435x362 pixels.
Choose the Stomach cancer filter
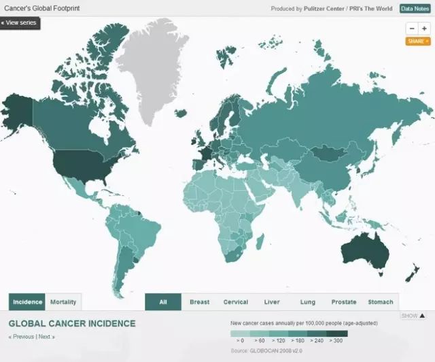click(380, 302)
